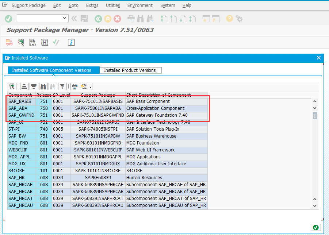Select the SAP_GWFND component cell

(22, 115)
